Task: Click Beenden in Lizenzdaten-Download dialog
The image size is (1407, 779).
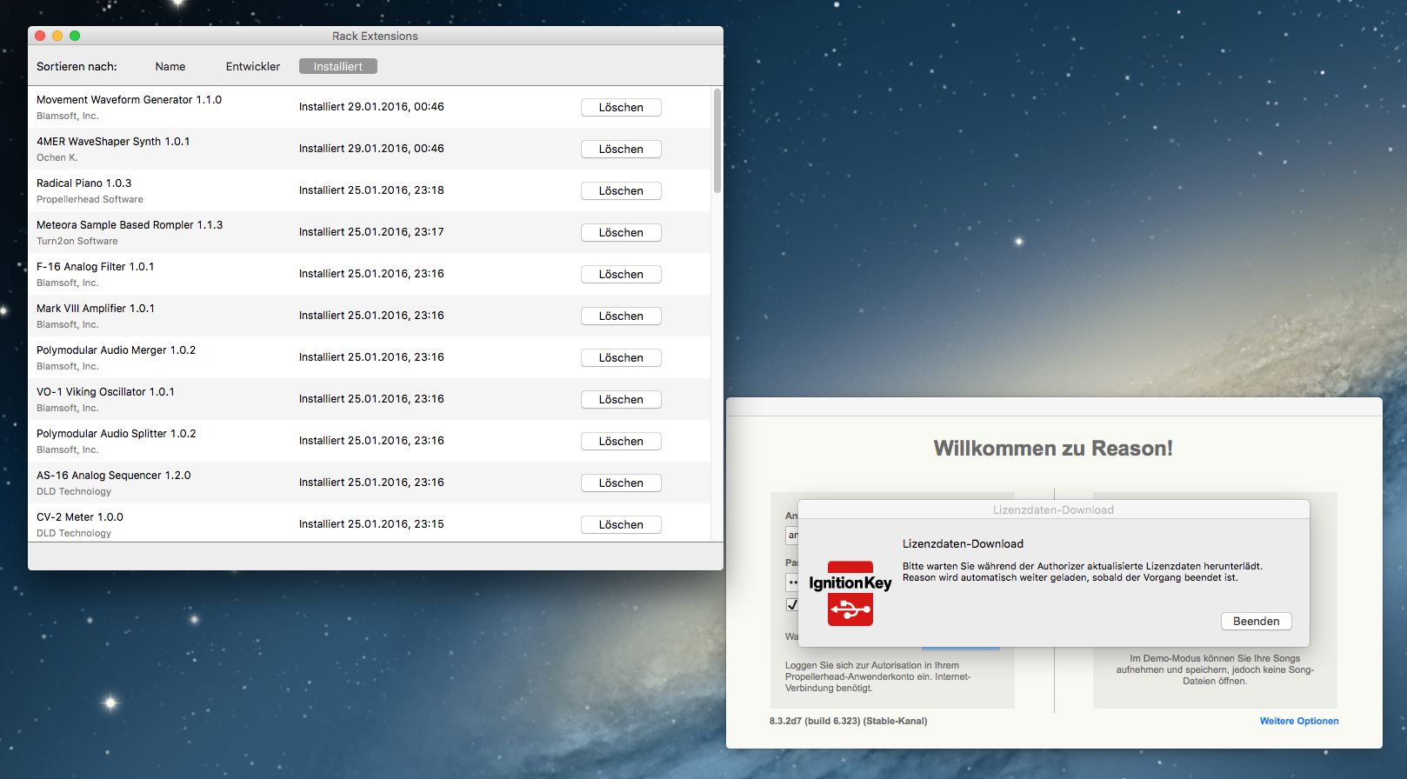Action: [x=1257, y=622]
